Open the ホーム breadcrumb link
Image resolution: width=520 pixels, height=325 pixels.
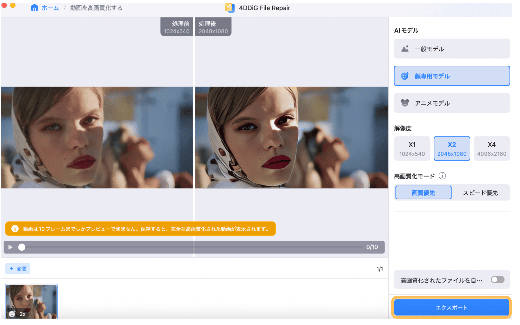(50, 8)
